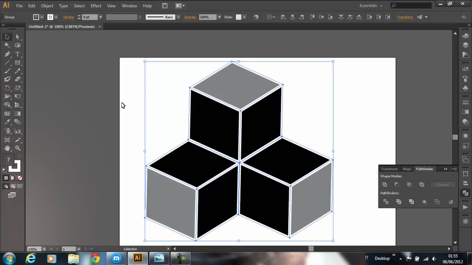Open Pathfinder panel flyout menu
Image resolution: width=472 pixels, height=265 pixels.
pyautogui.click(x=455, y=169)
